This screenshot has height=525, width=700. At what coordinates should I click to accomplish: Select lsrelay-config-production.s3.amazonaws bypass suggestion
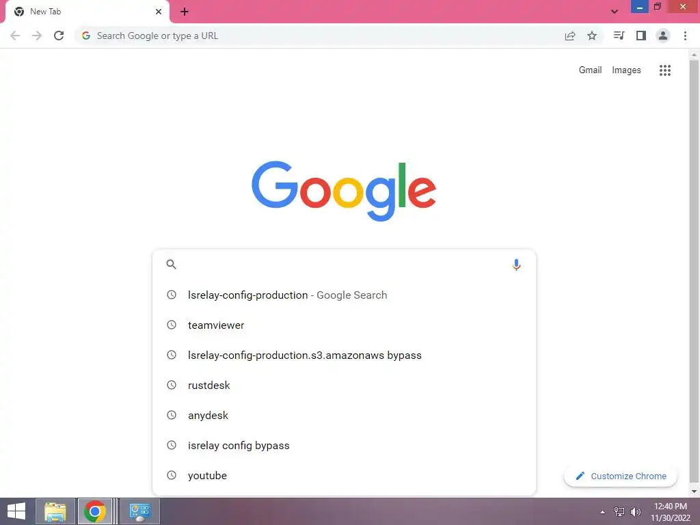click(344, 355)
